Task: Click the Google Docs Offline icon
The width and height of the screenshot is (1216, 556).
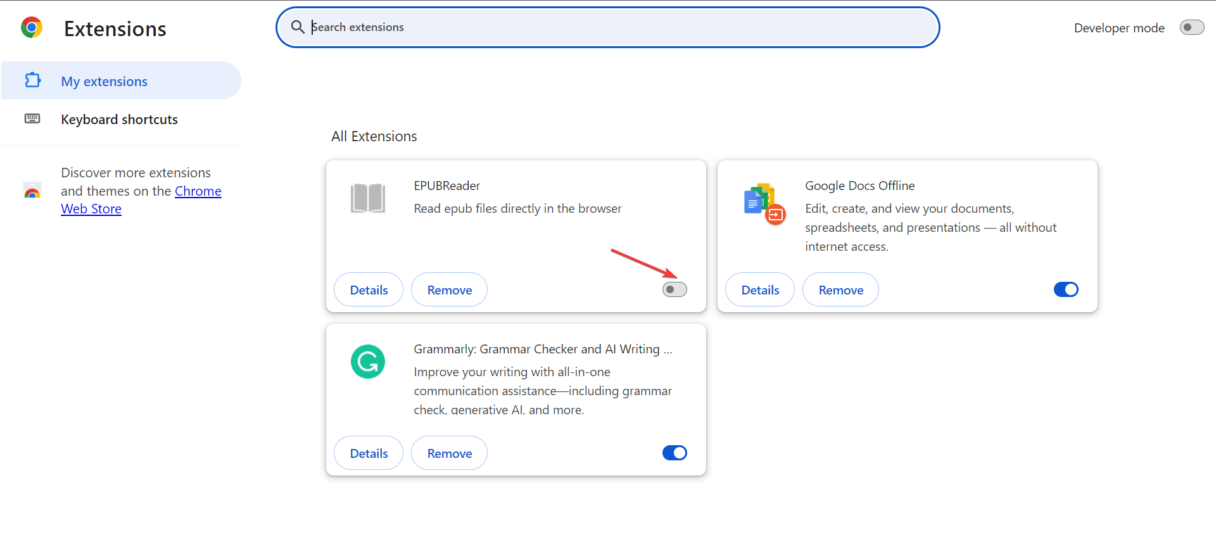Action: click(x=764, y=204)
